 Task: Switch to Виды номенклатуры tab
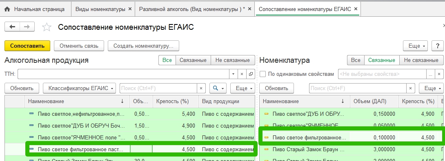[x=100, y=9]
